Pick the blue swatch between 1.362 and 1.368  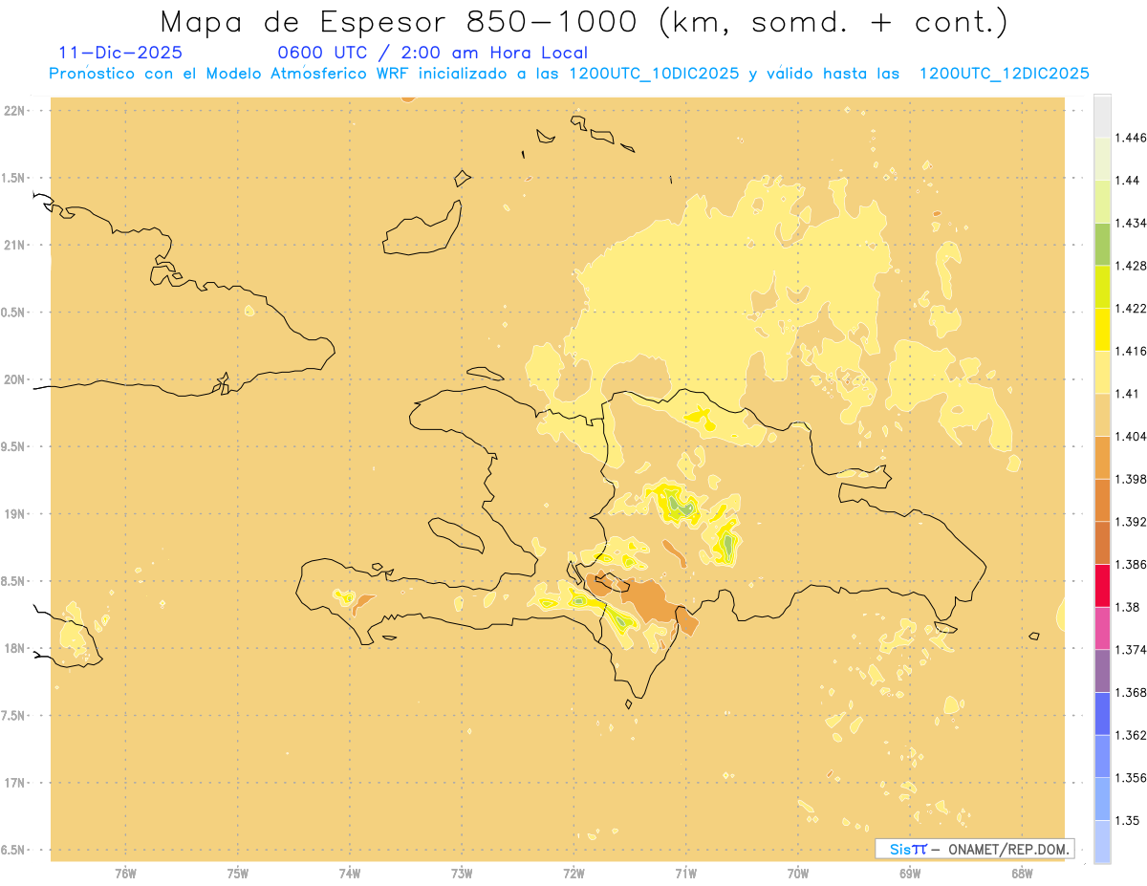point(1102,713)
